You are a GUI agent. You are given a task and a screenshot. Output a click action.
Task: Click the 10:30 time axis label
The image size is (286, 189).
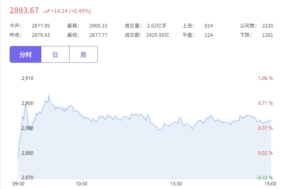[82, 184]
